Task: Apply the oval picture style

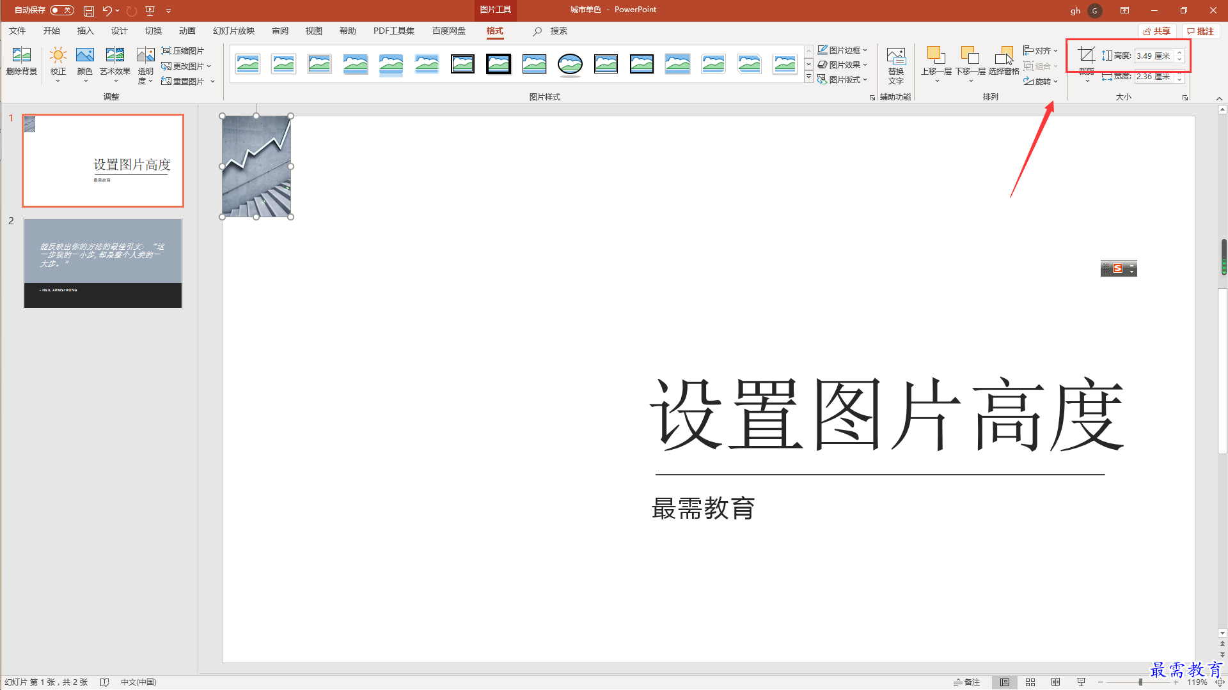Action: click(570, 64)
